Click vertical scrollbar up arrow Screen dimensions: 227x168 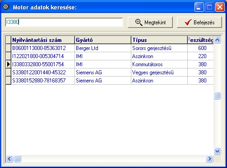[217, 40]
